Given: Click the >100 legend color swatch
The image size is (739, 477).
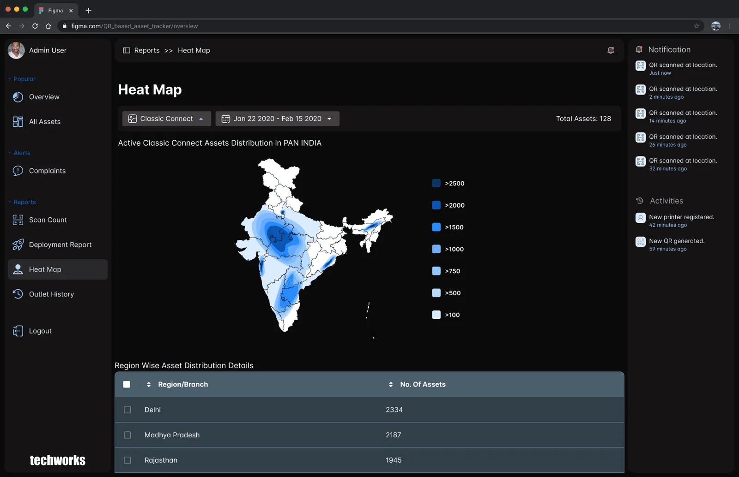Looking at the screenshot, I should 436,315.
